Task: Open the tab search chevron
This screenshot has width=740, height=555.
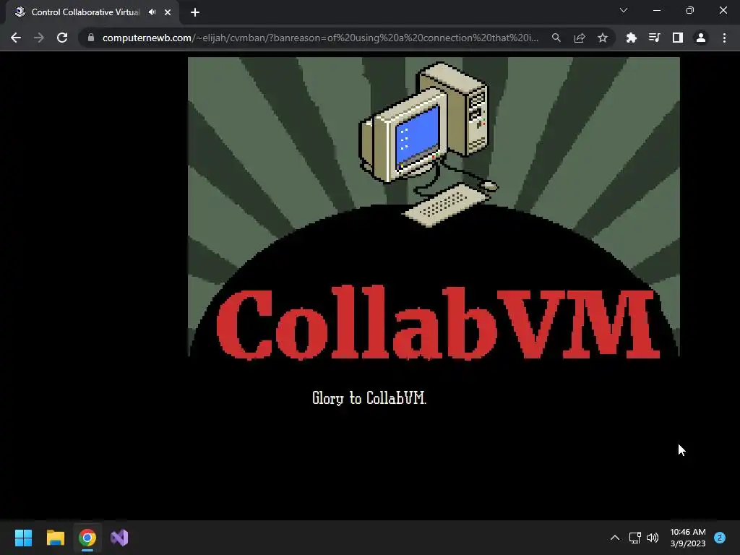Action: tap(624, 10)
